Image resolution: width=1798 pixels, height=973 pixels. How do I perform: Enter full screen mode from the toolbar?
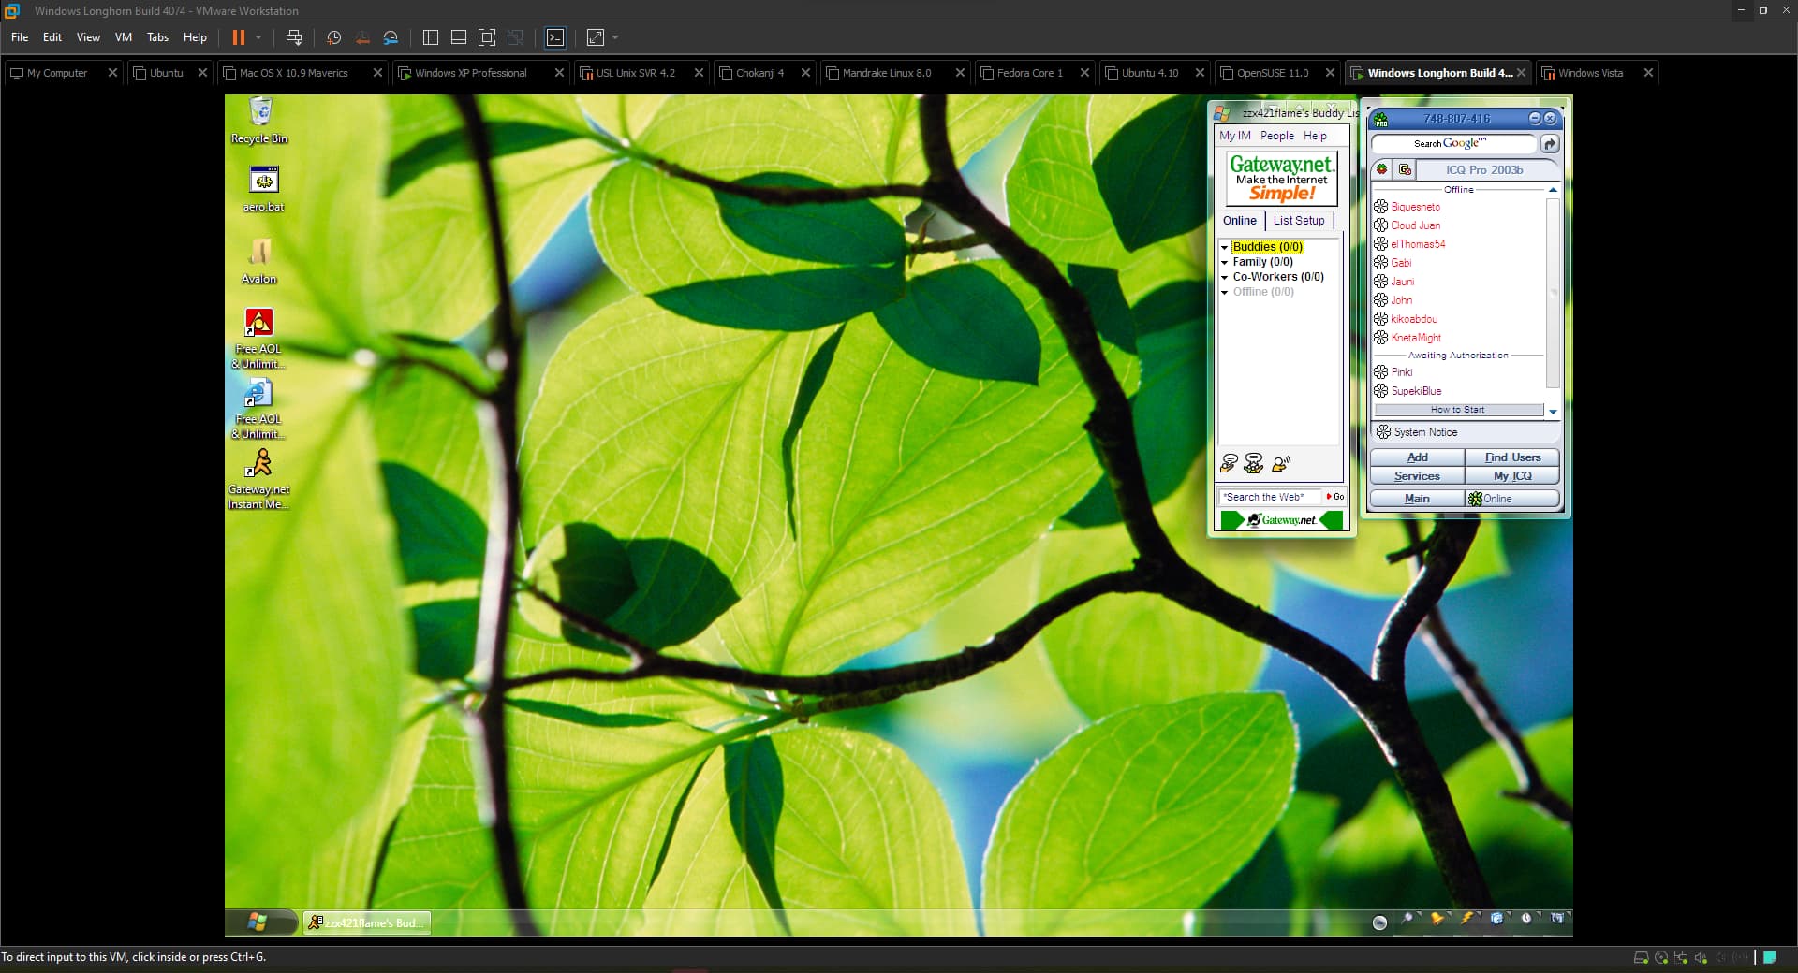(487, 37)
